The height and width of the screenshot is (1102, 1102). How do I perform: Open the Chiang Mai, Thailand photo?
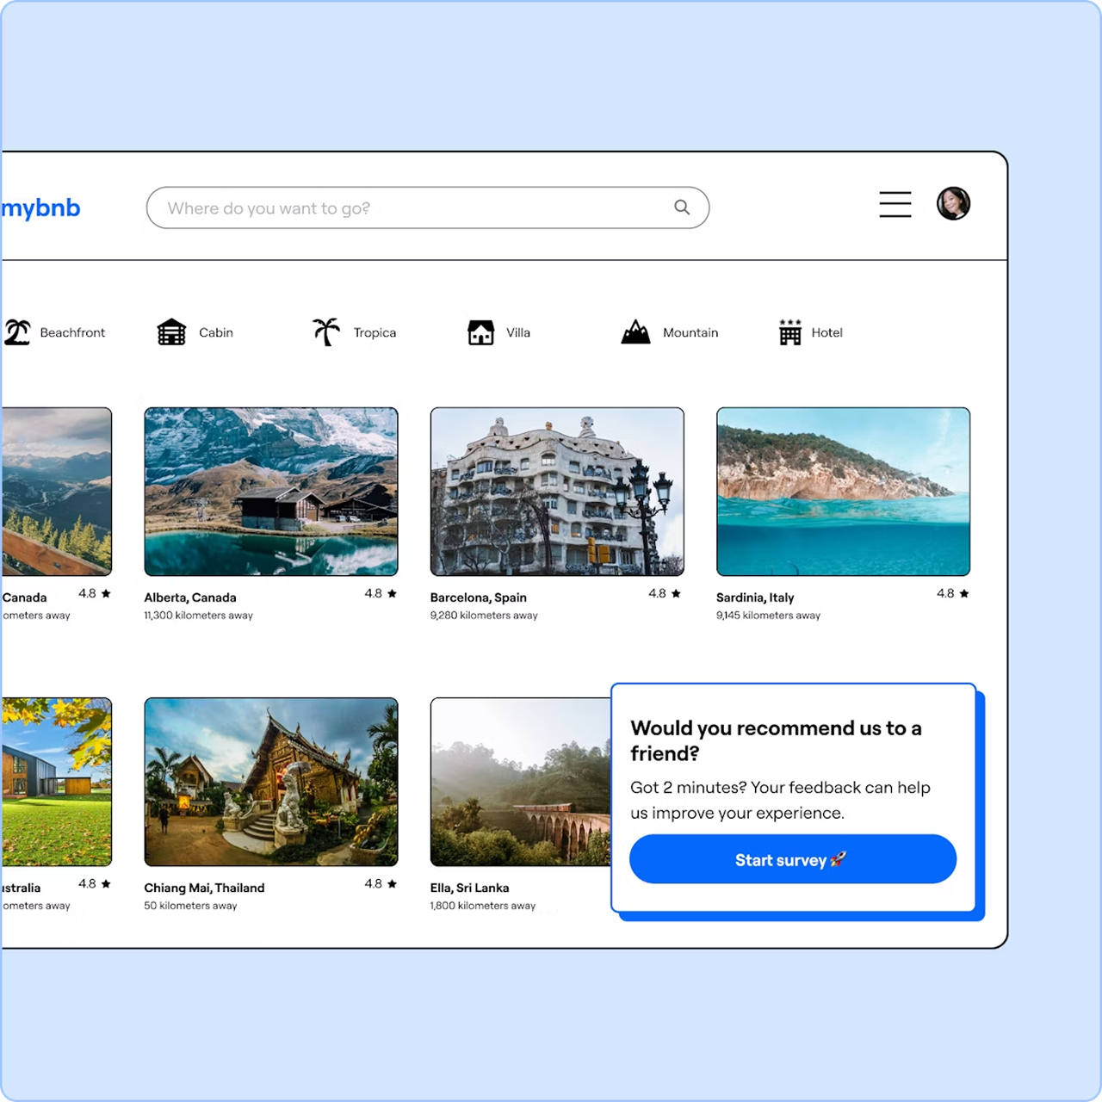[x=271, y=782]
